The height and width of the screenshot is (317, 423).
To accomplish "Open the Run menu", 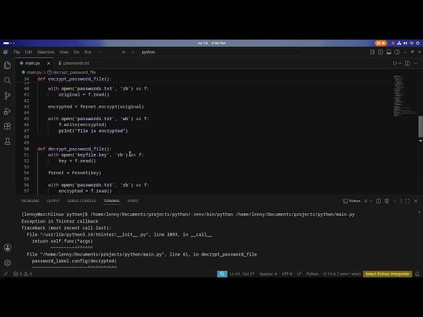I will (x=88, y=52).
